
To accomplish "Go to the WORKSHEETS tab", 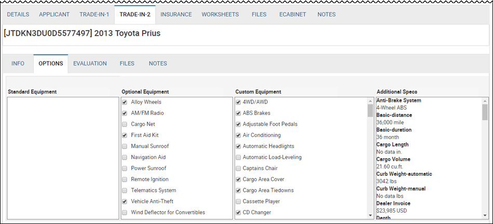I will tap(220, 14).
